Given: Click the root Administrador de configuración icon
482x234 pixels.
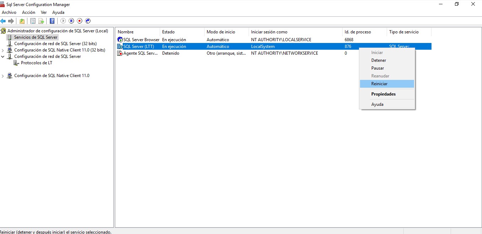Looking at the screenshot, I should point(4,31).
